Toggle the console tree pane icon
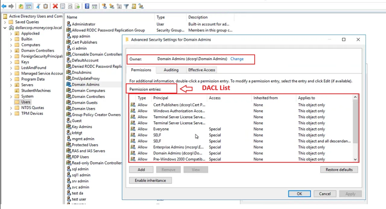Viewport: 386px width, 209px height. coord(28,6)
